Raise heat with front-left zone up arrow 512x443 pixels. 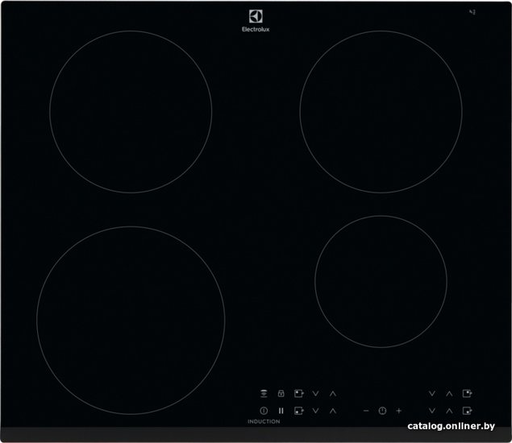pyautogui.click(x=333, y=411)
